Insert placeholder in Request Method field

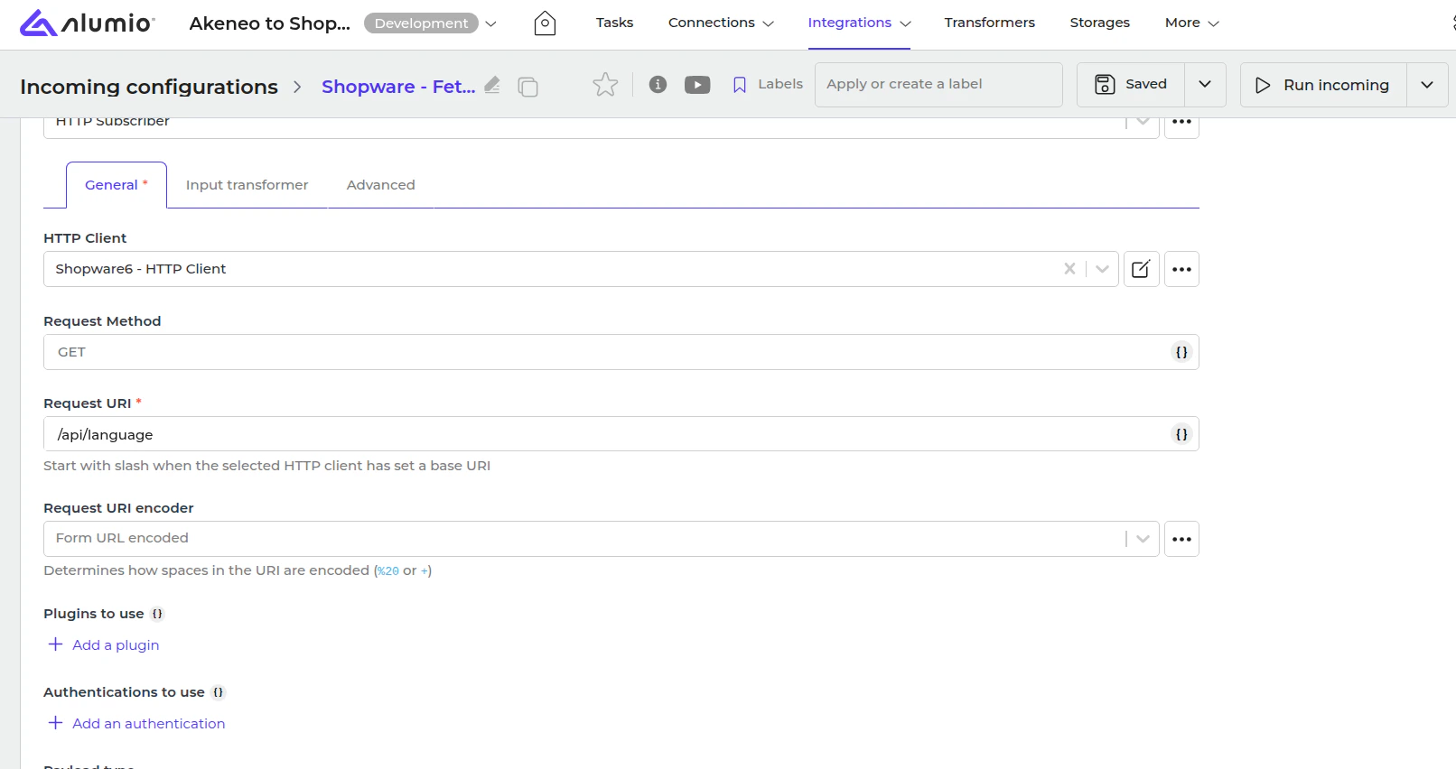[1181, 352]
